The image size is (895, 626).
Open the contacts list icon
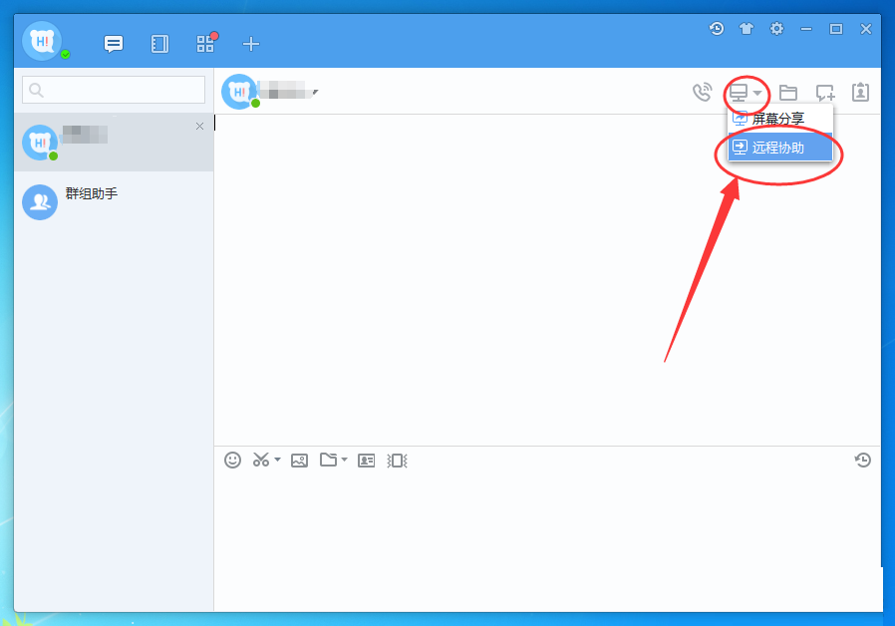click(159, 44)
